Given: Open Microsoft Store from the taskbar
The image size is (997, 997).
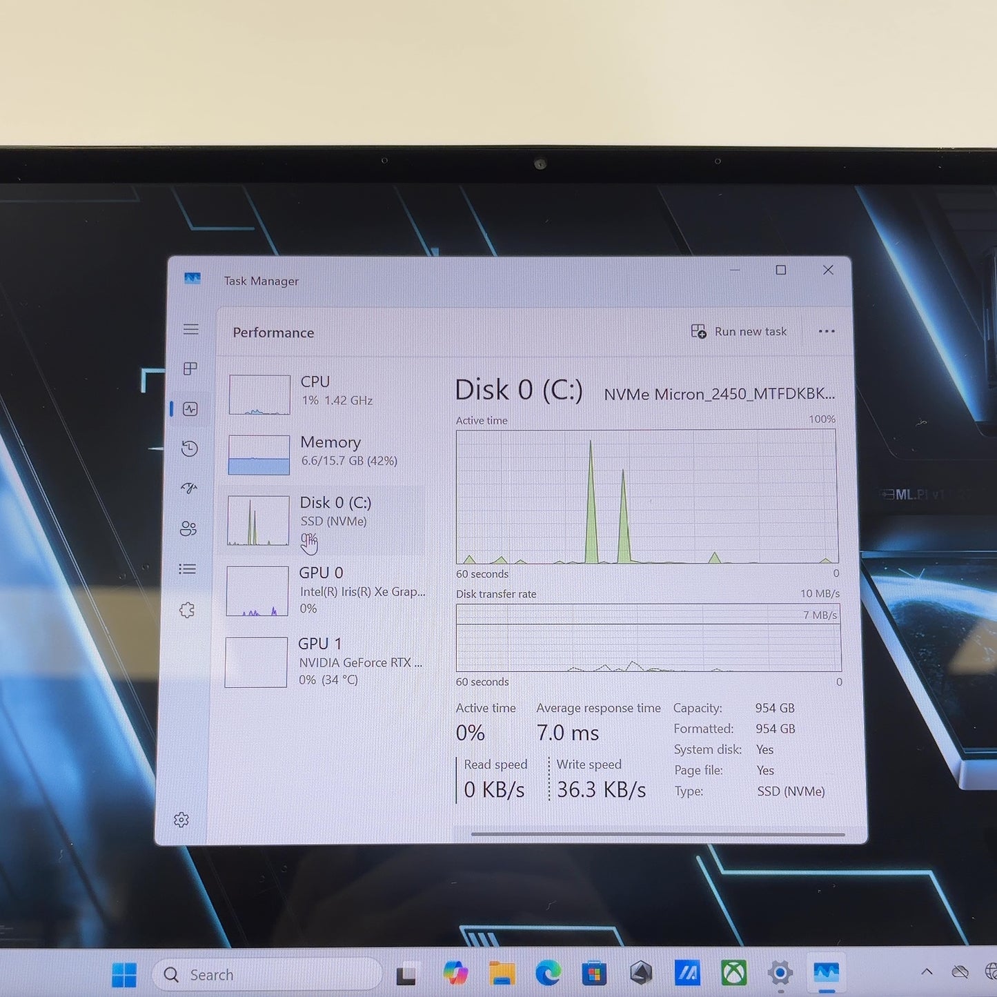Looking at the screenshot, I should pyautogui.click(x=594, y=974).
